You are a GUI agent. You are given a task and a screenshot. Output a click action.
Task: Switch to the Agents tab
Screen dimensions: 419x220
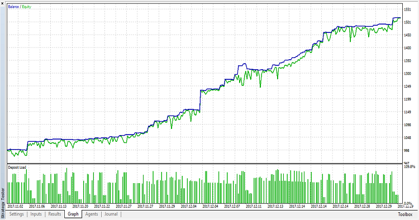click(x=92, y=214)
